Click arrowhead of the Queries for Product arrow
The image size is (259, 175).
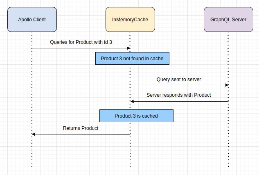click(x=128, y=48)
